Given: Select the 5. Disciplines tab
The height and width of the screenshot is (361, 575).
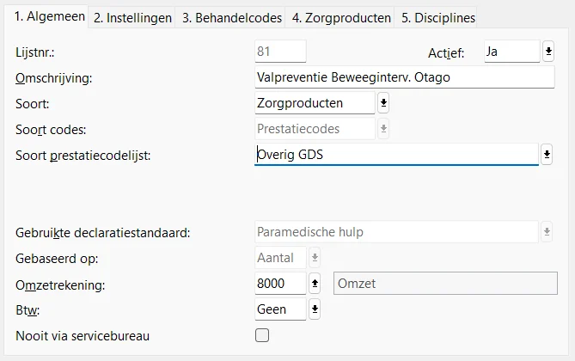Looking at the screenshot, I should (x=437, y=17).
